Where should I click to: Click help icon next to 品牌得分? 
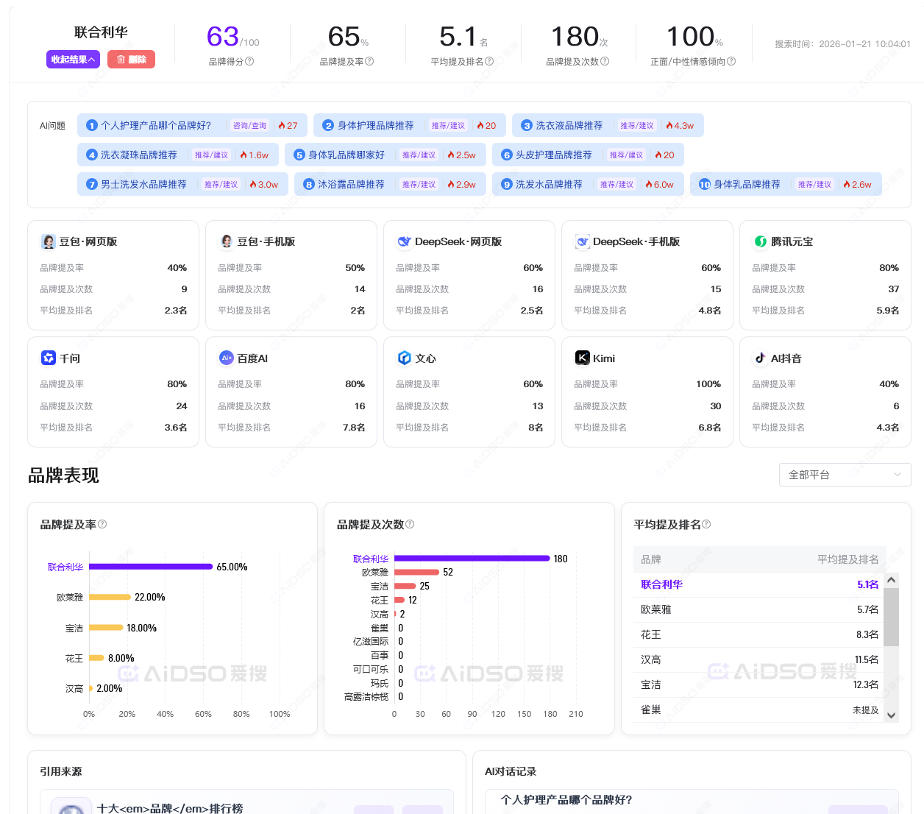tap(249, 62)
